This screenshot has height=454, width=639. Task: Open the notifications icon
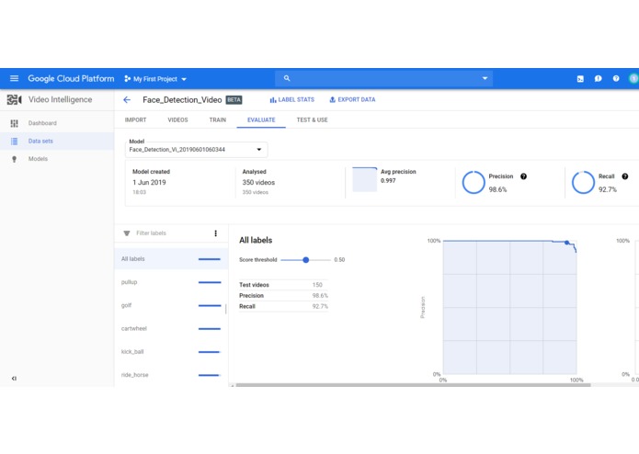[599, 79]
